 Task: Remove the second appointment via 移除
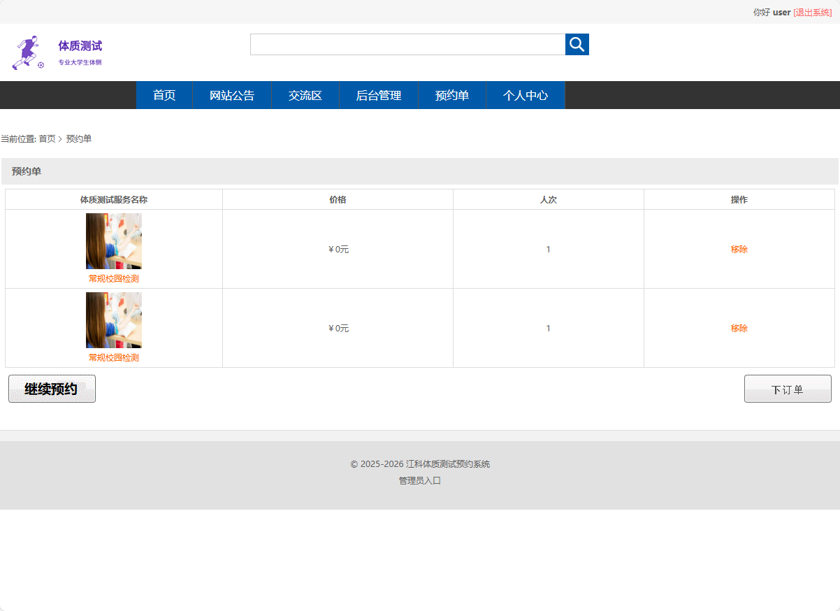pos(739,329)
